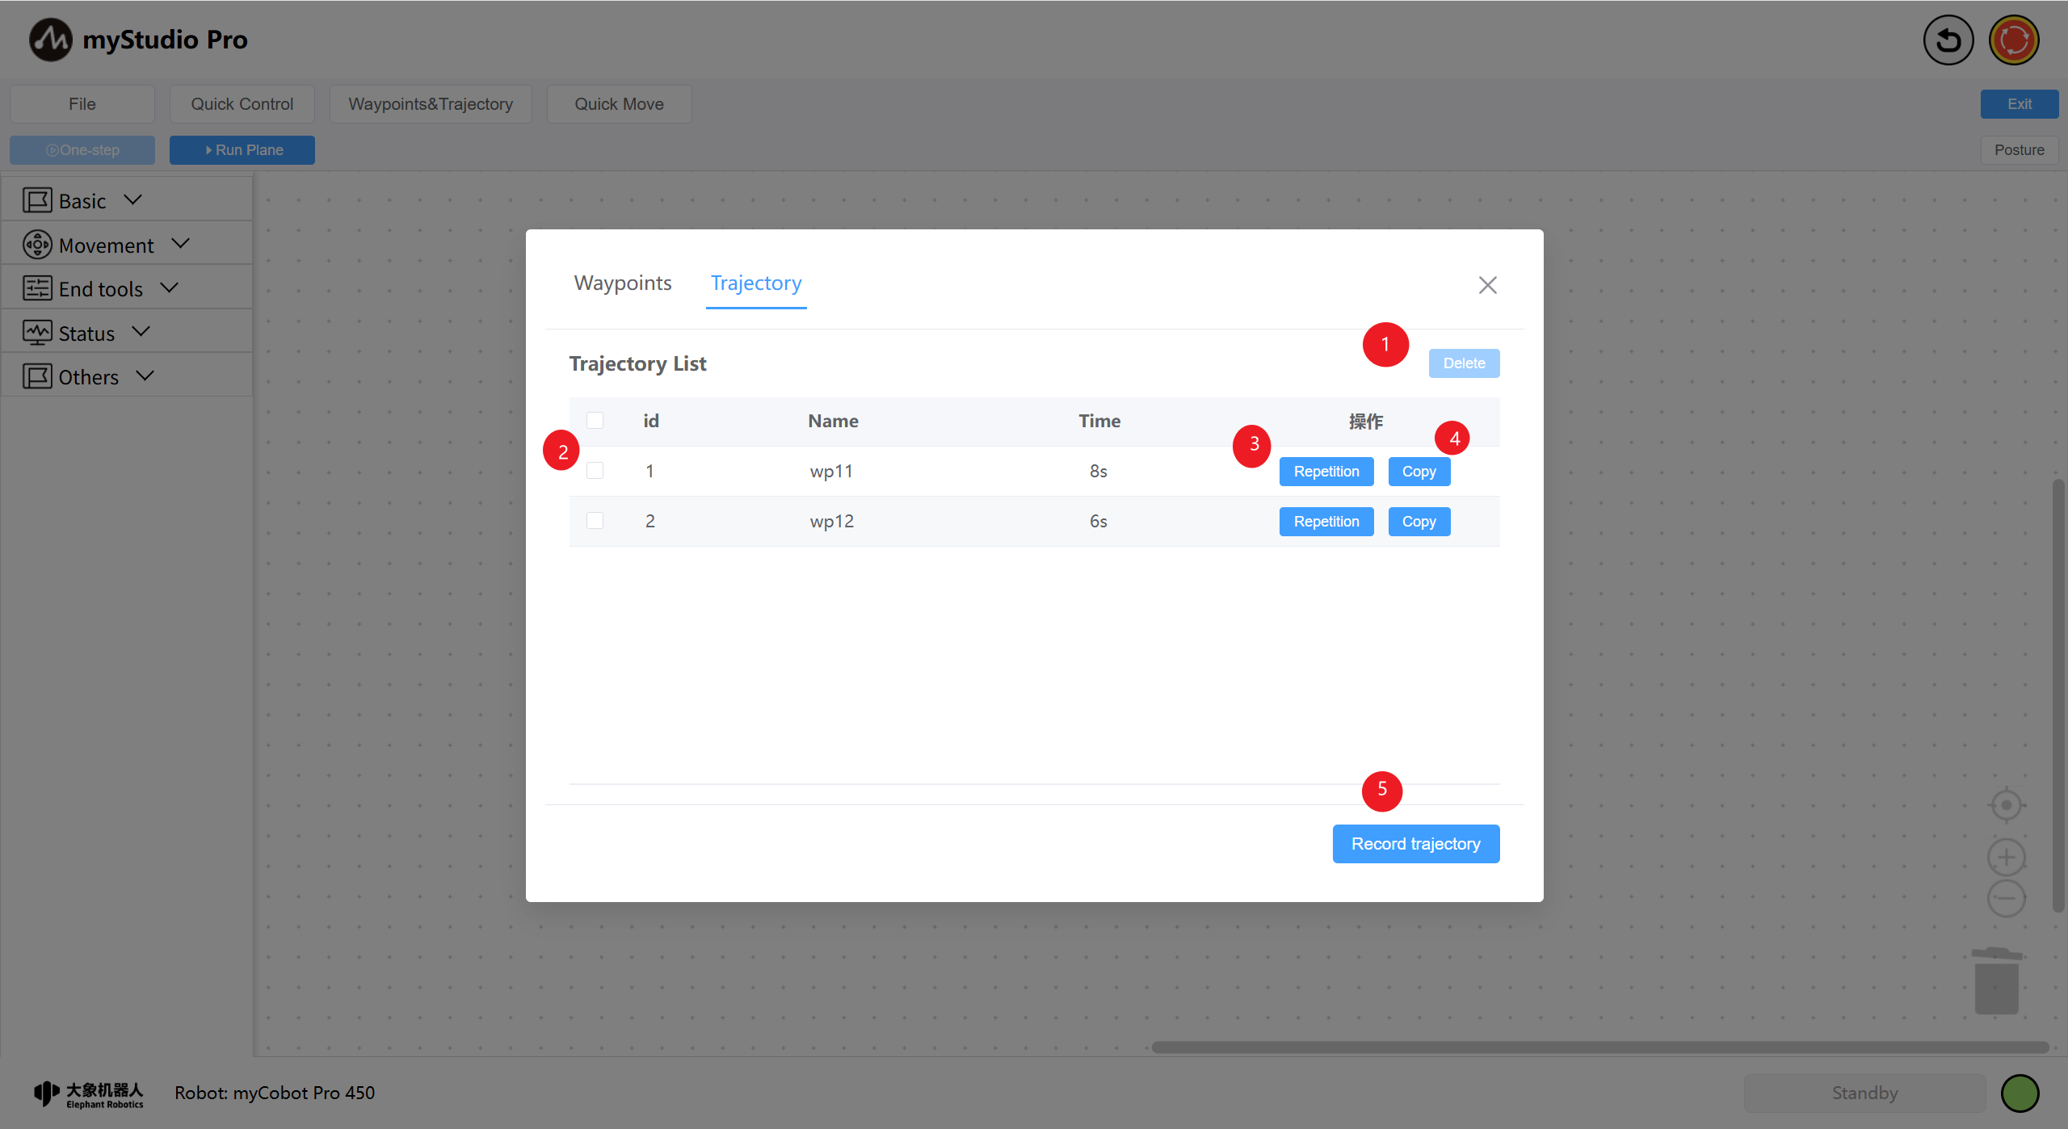Tick the checkbox for trajectory wp11
Viewport: 2068px width, 1129px height.
point(595,471)
